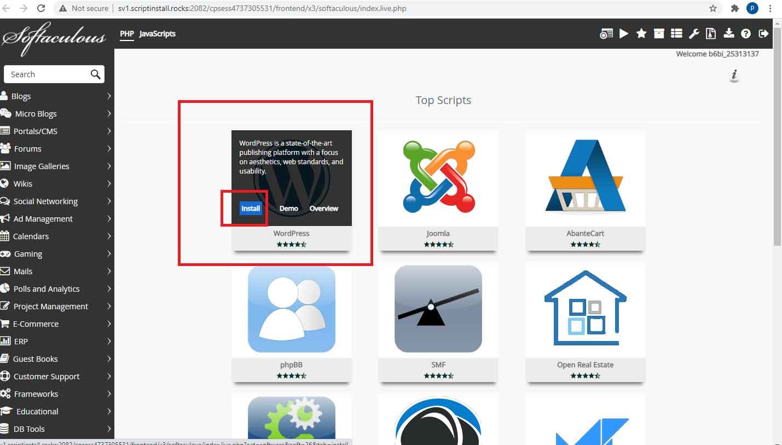Image resolution: width=782 pixels, height=445 pixels.
Task: Click the italic info icon below welcome text
Action: [734, 75]
